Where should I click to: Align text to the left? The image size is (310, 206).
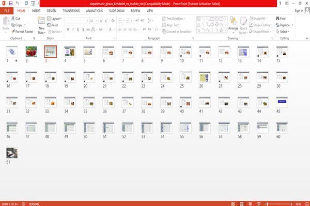pyautogui.click(x=120, y=29)
